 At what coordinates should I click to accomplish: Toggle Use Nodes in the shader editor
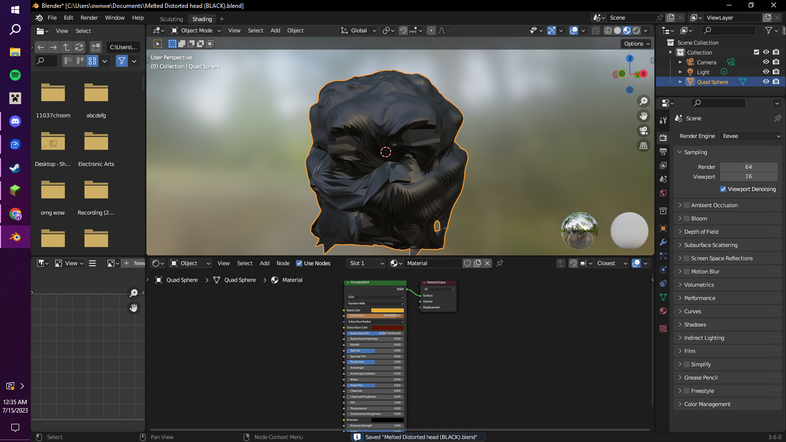[x=299, y=263]
